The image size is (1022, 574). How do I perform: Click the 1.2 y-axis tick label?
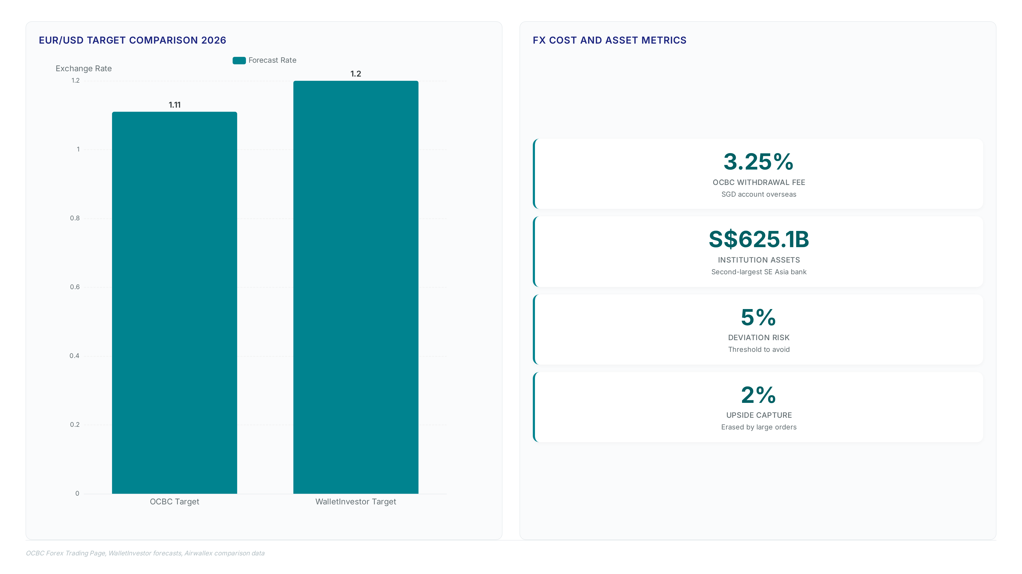click(x=75, y=81)
